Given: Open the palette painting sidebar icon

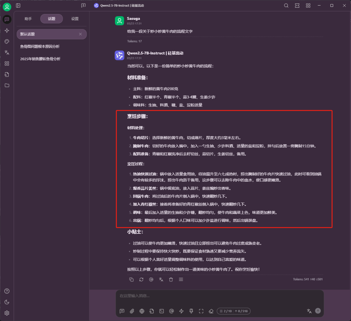Looking at the screenshot, I should click(7, 41).
